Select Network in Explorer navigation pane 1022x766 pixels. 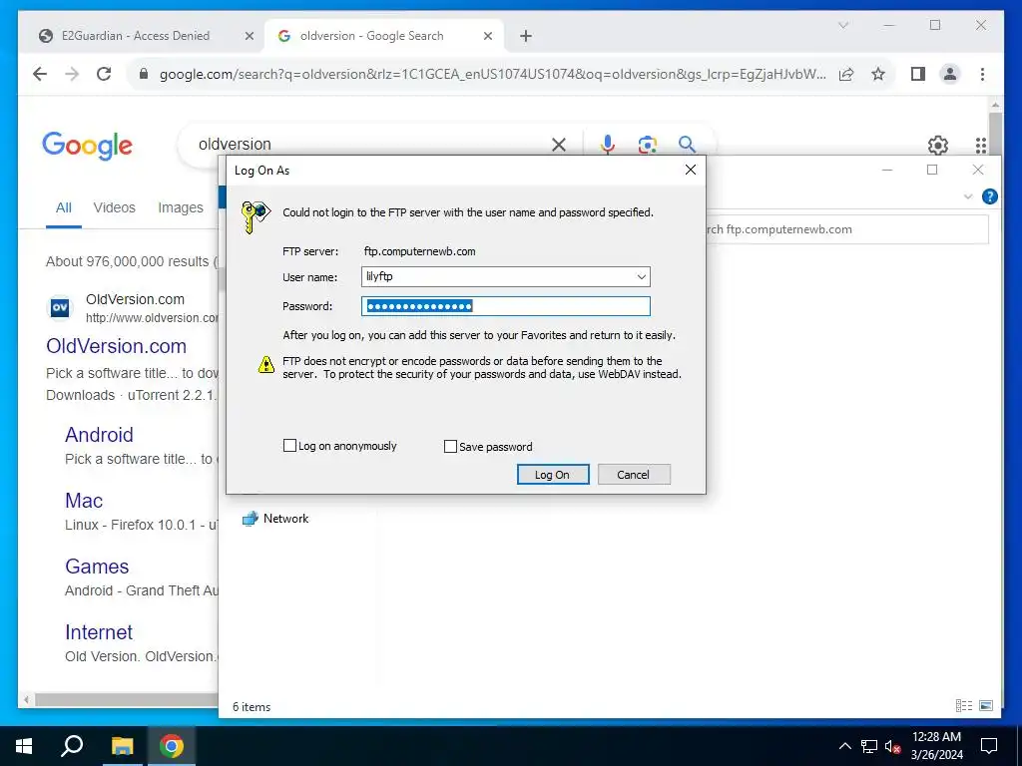point(275,519)
